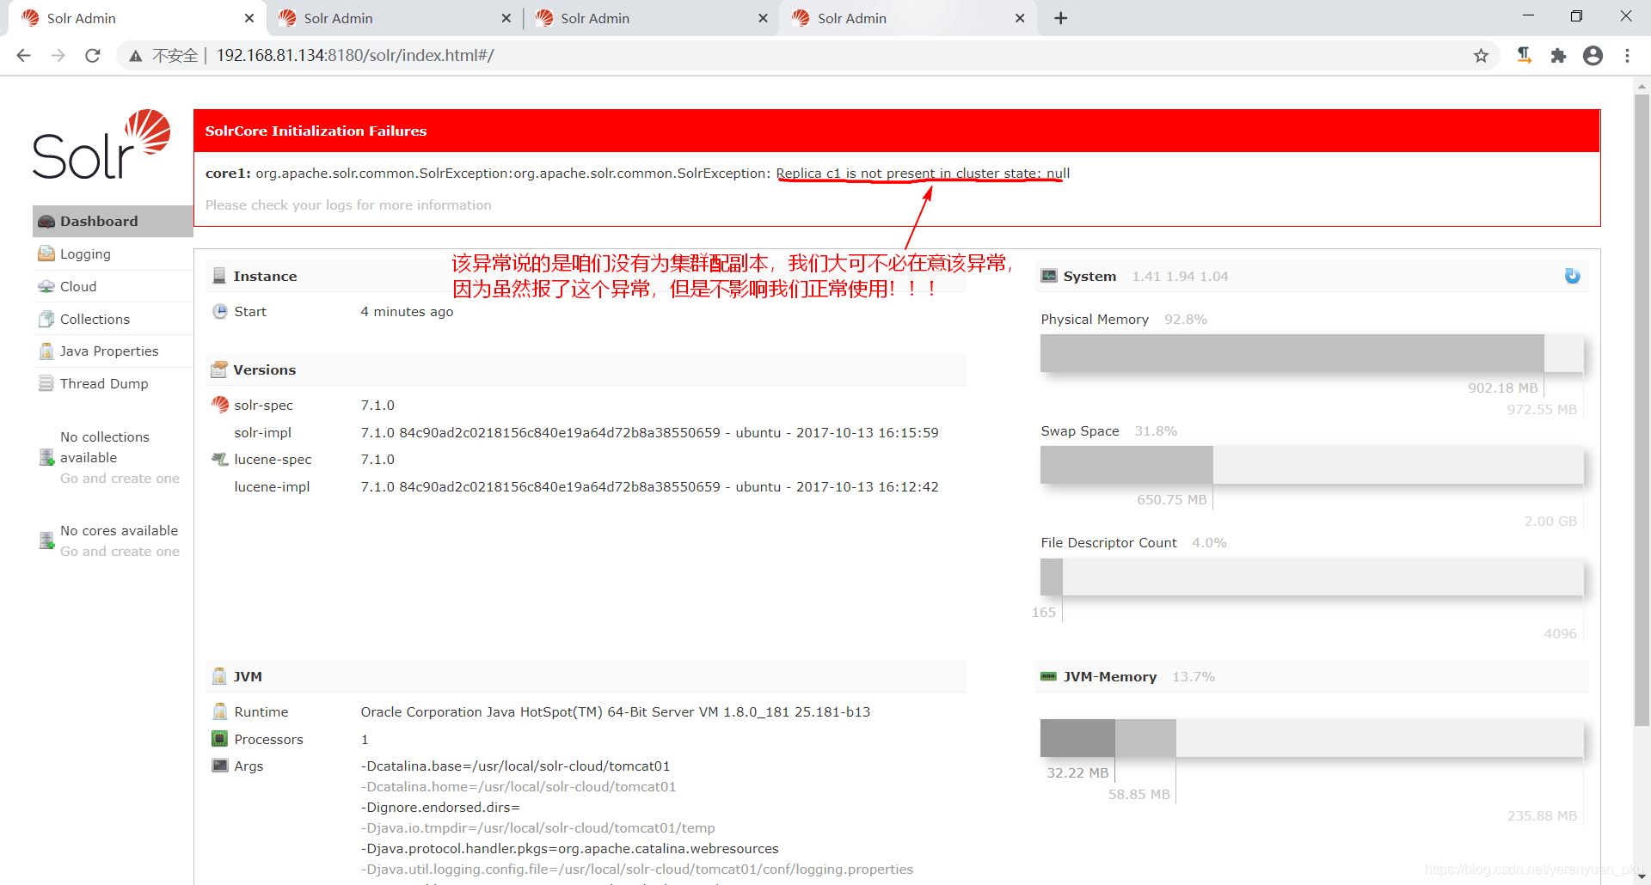The width and height of the screenshot is (1651, 885).
Task: Open the Collections menu item
Action: coord(113,319)
